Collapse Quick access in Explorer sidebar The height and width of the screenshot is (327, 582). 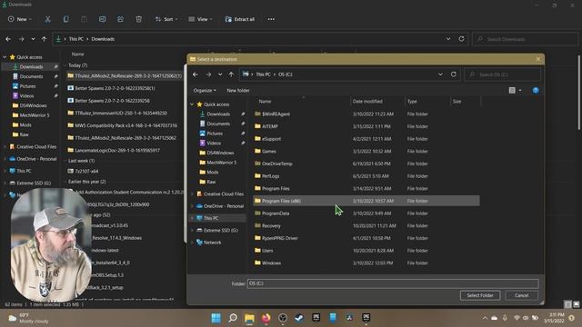point(5,57)
